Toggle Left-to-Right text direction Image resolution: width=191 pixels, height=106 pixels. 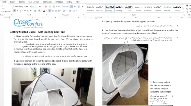point(72,6)
